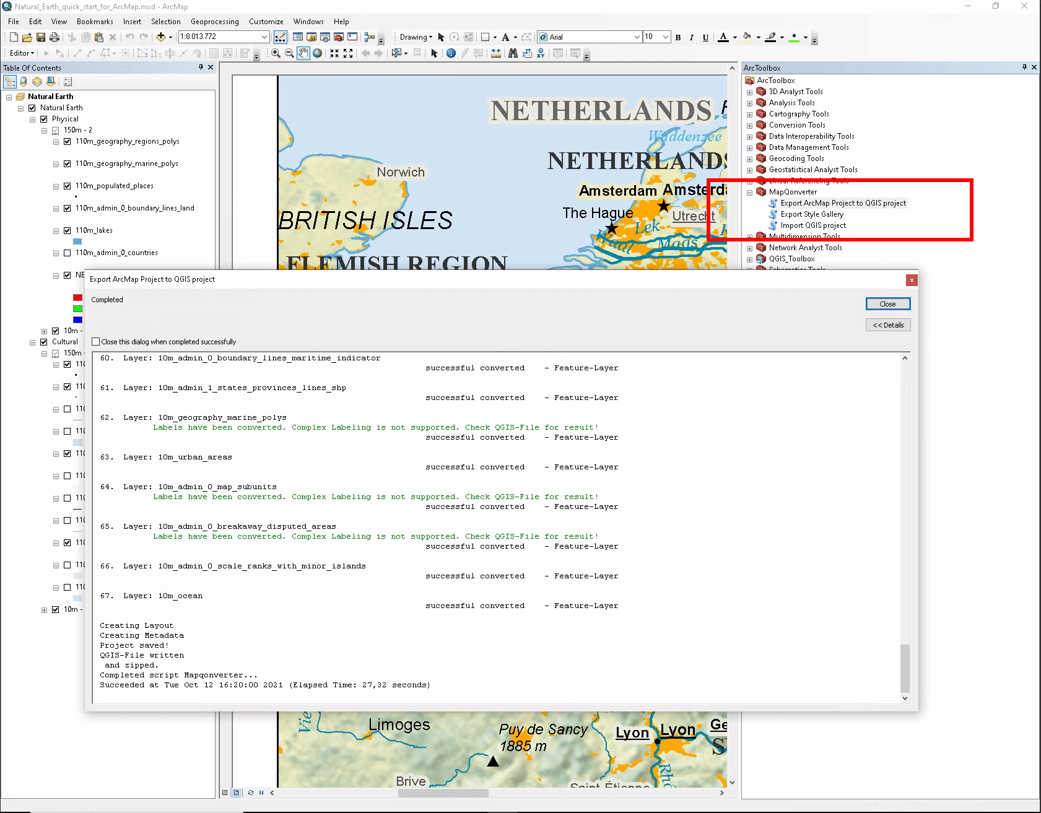Click the red color band swatch
1041x813 pixels.
point(77,298)
